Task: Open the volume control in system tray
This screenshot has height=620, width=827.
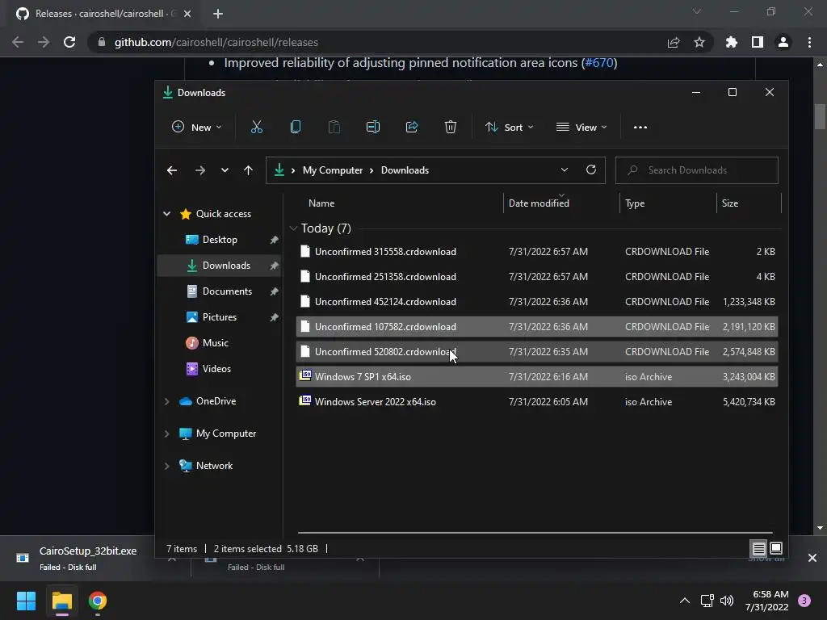Action: click(727, 601)
